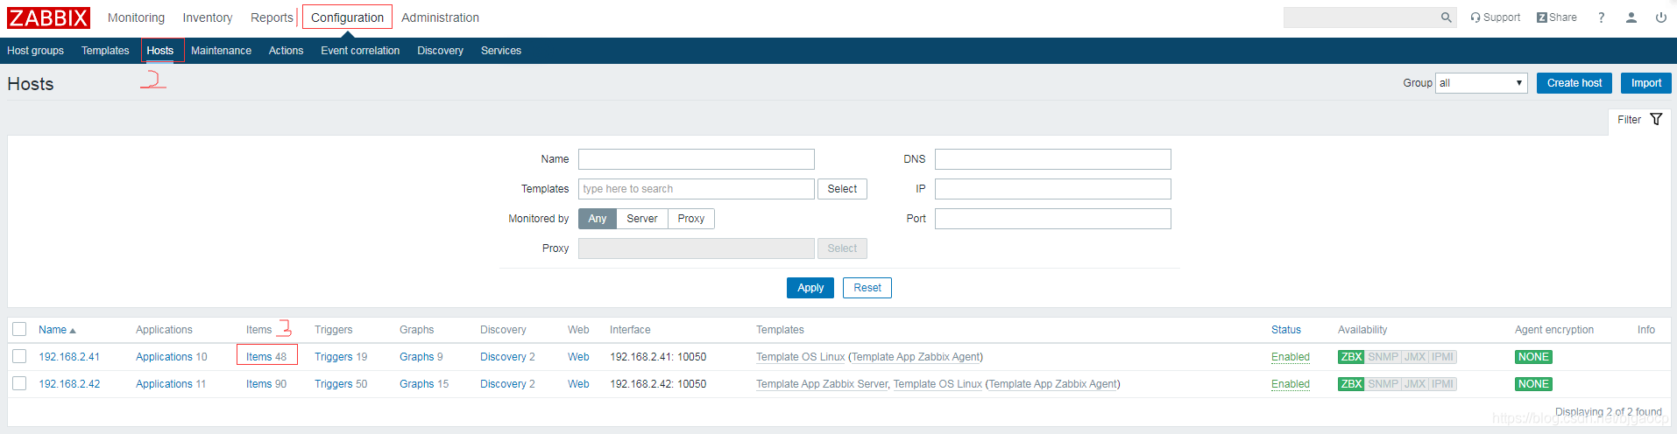Click IPMI badge in 192.168.2.41 row

[1442, 357]
